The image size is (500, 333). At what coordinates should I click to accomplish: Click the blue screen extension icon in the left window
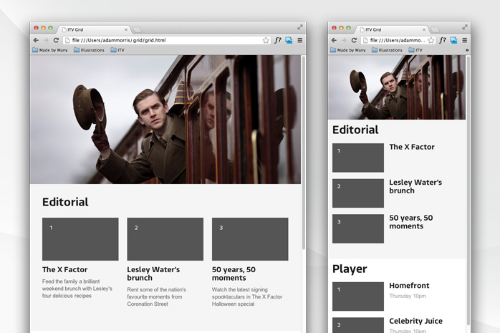click(x=289, y=40)
